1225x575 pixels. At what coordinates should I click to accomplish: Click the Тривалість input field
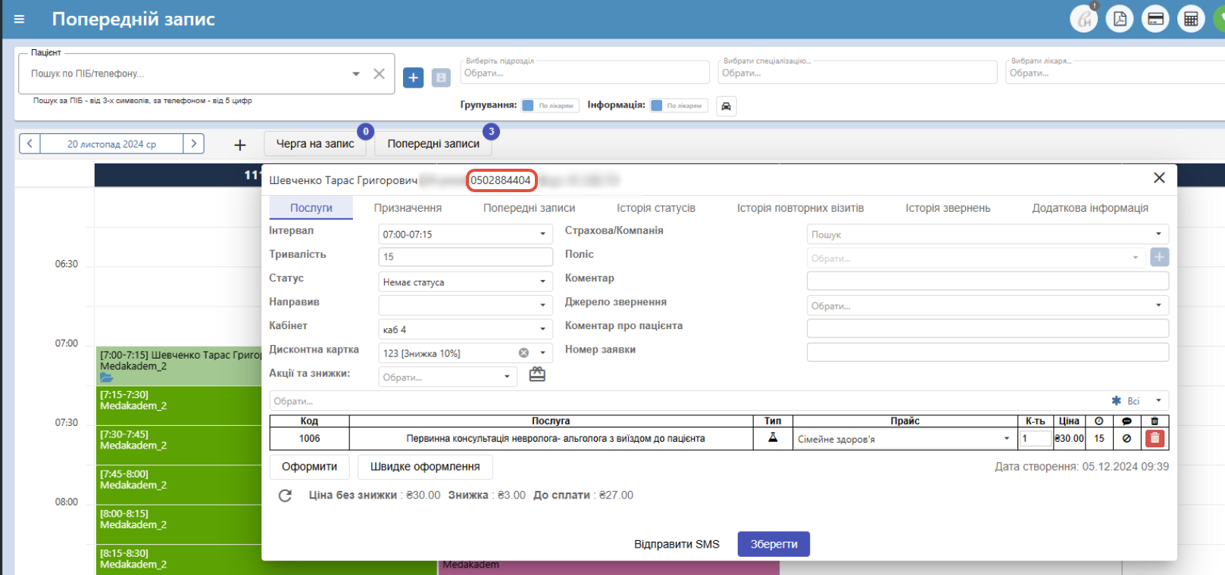tap(465, 257)
